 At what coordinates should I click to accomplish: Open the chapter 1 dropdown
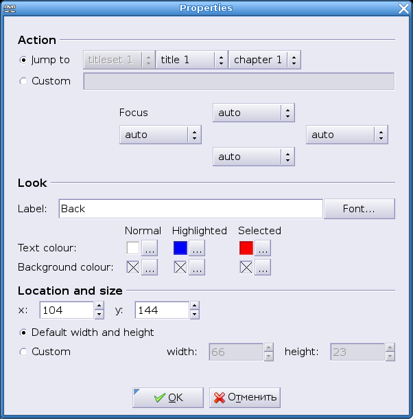(264, 60)
